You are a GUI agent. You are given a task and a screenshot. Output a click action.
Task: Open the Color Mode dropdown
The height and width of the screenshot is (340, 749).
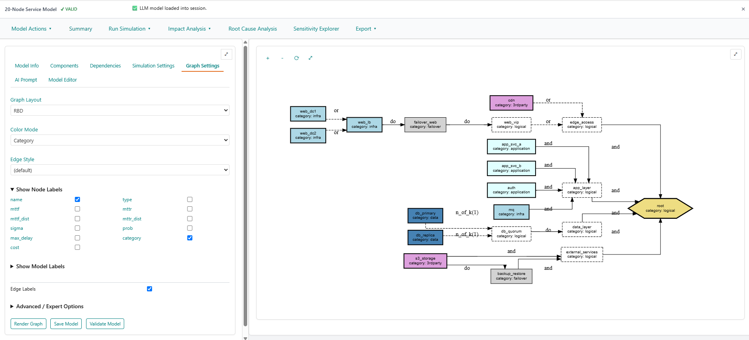click(120, 140)
